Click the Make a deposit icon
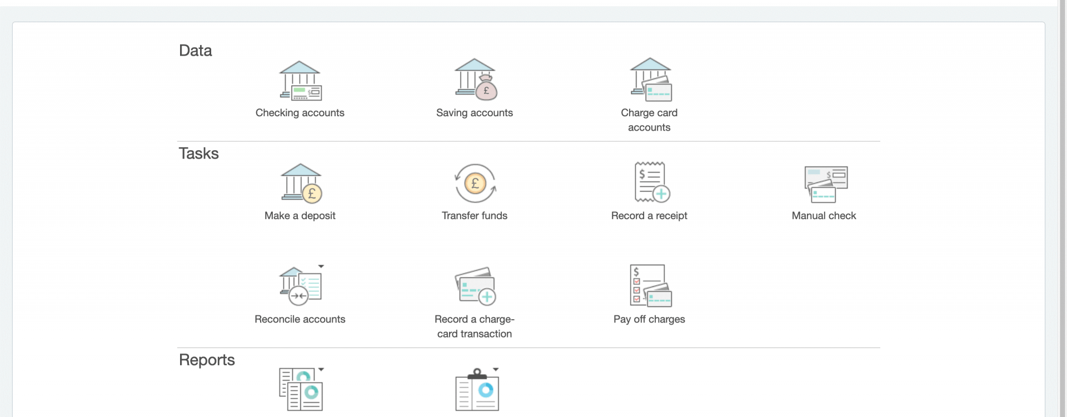The image size is (1067, 417). click(x=301, y=183)
